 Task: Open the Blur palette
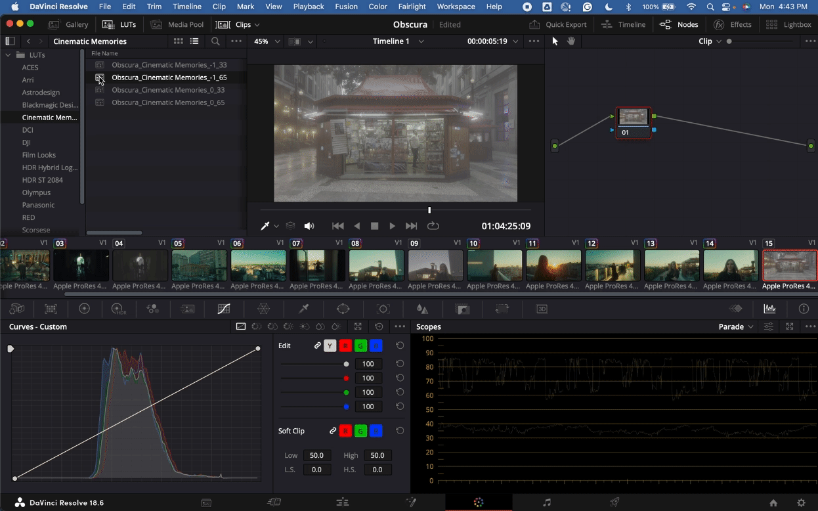click(x=422, y=309)
